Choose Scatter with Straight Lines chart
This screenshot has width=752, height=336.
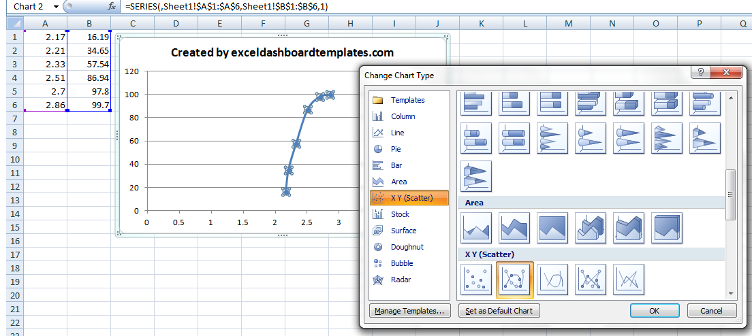click(629, 279)
